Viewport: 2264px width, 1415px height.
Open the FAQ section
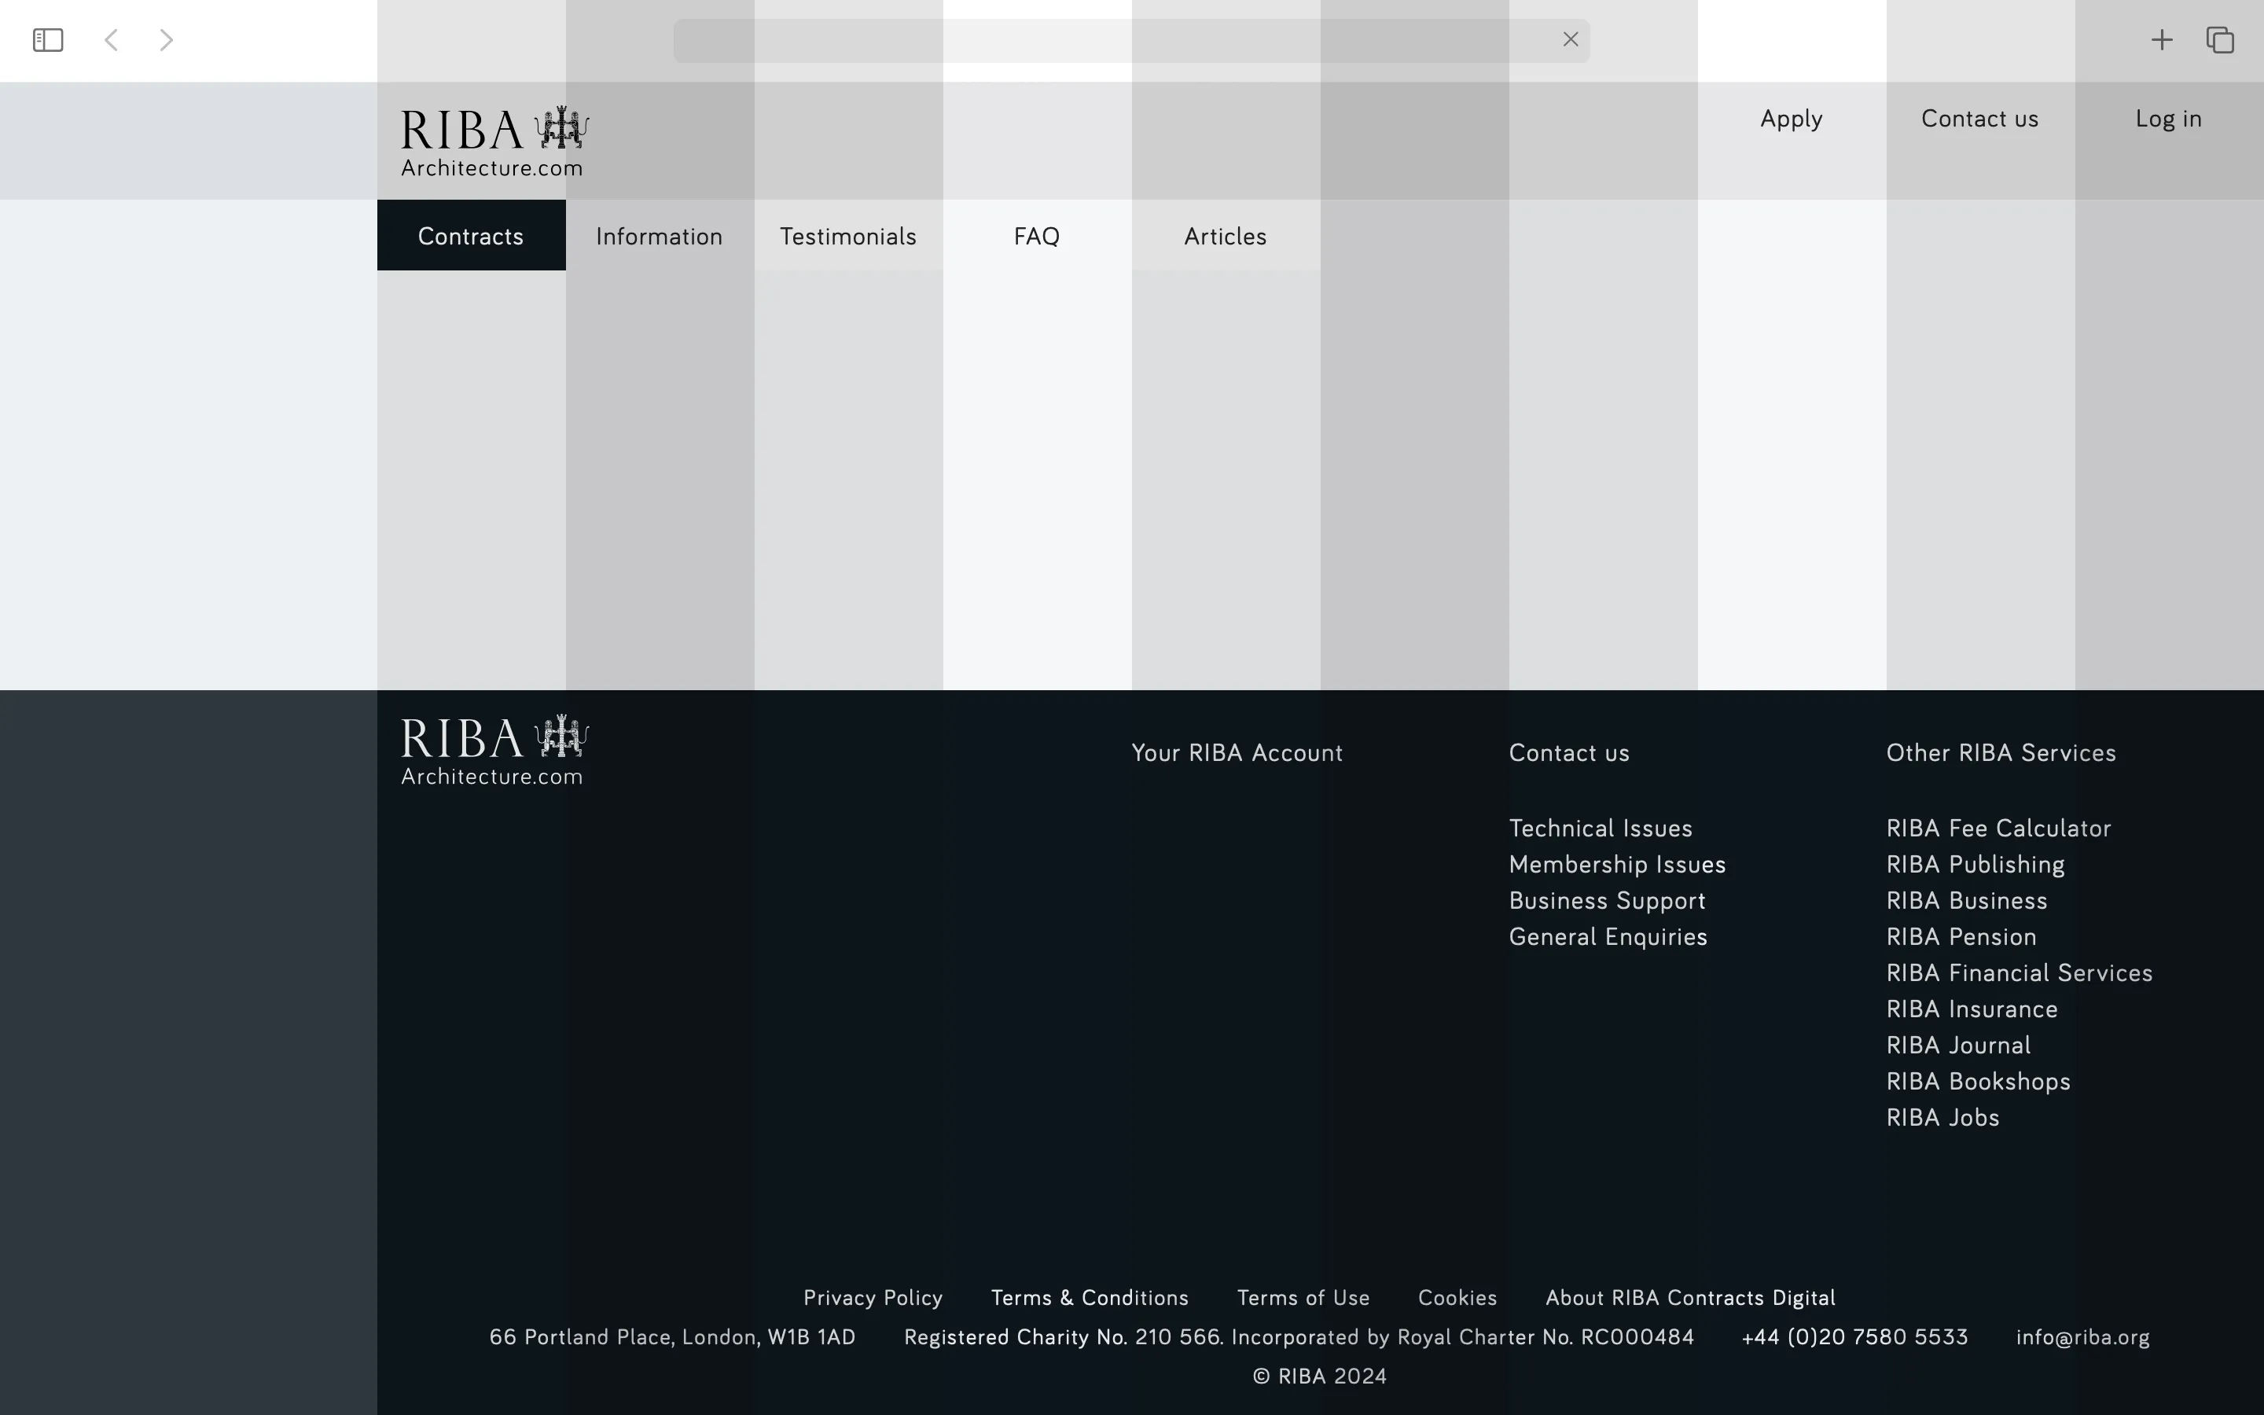(x=1037, y=236)
